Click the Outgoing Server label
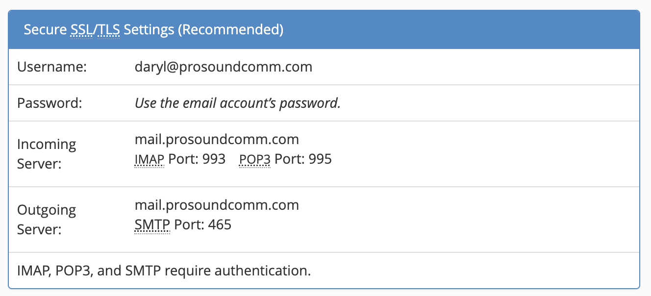The image size is (651, 296). pyautogui.click(x=47, y=220)
